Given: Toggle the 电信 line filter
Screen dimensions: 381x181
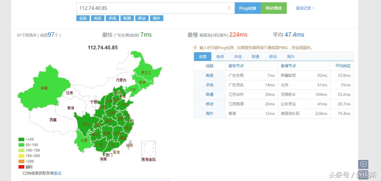Looking at the screenshot, I should tap(97, 18).
